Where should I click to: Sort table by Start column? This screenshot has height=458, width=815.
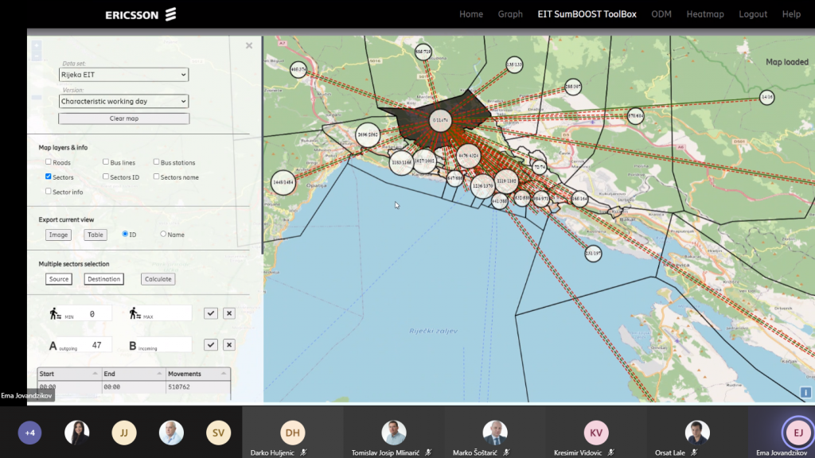[70, 374]
